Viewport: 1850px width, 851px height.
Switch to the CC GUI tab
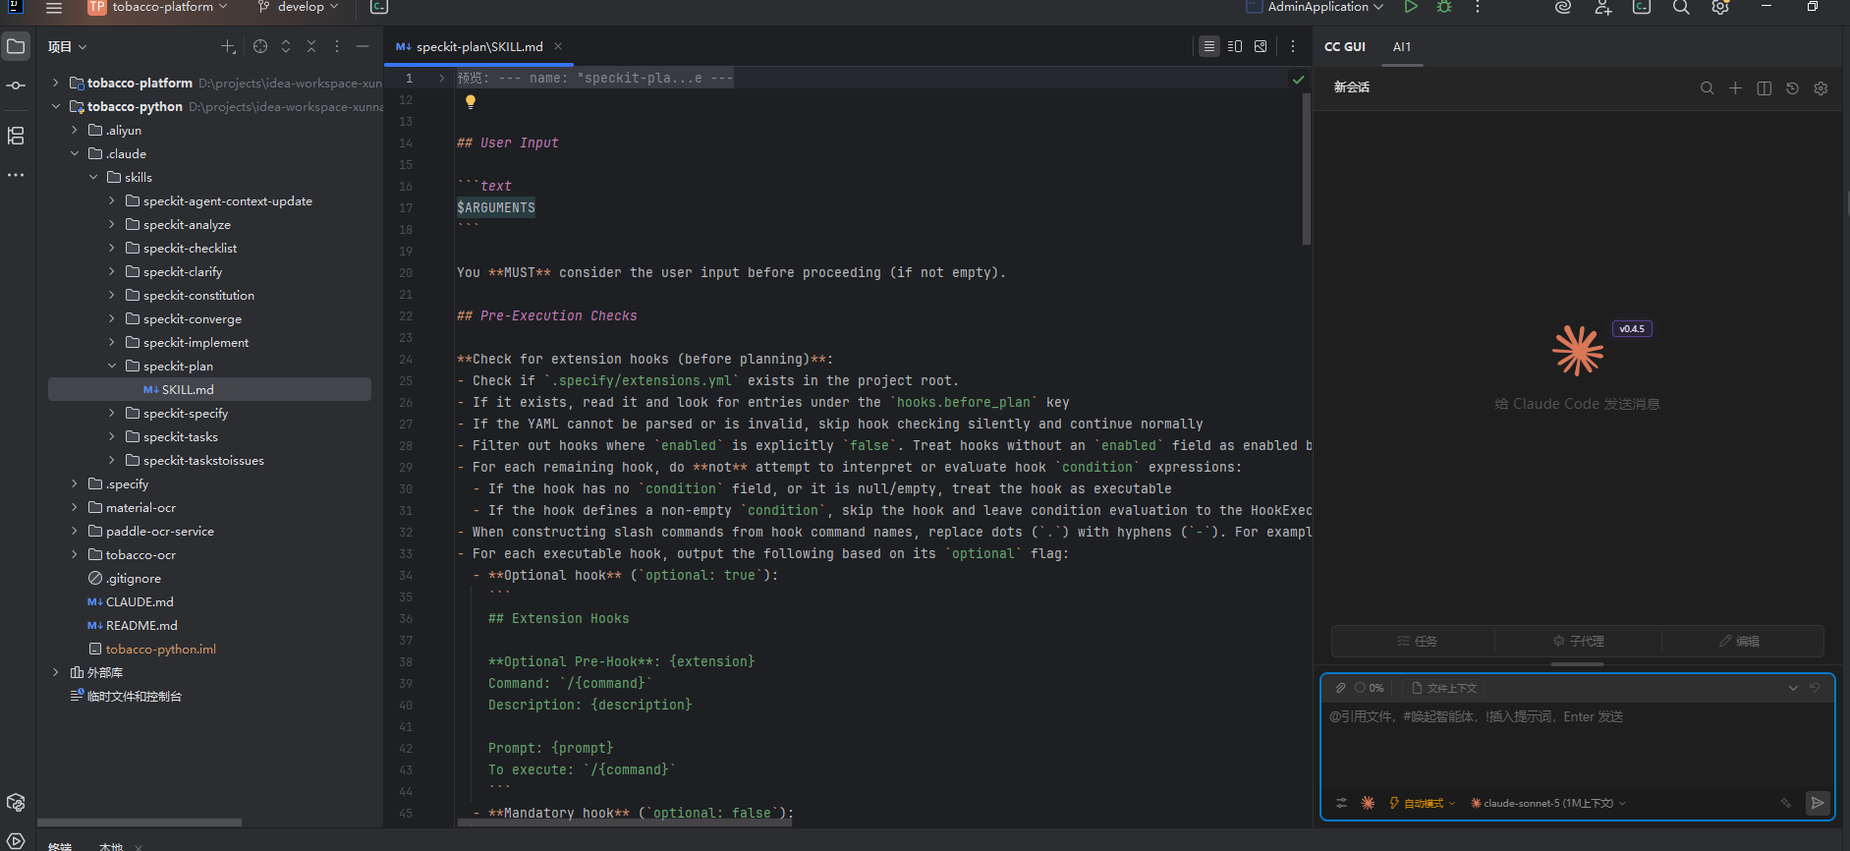[1345, 46]
